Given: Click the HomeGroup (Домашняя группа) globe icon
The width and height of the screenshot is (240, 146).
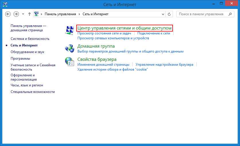Looking at the screenshot, I should tap(70, 48).
